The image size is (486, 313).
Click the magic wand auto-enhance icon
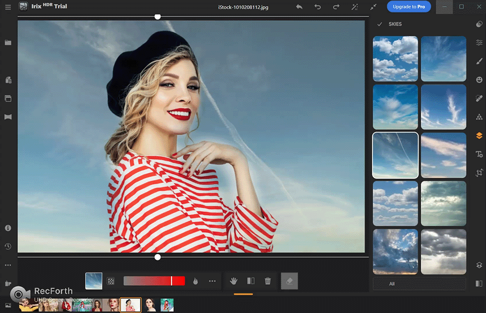(355, 7)
